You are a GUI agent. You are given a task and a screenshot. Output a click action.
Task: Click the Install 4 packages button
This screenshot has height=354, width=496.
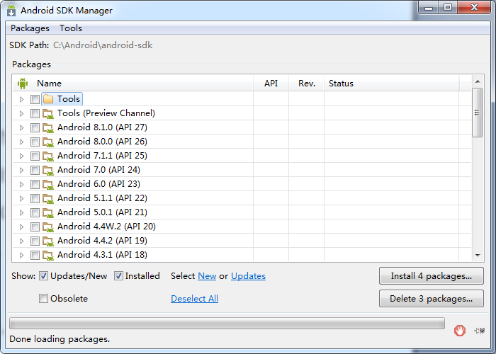(431, 276)
